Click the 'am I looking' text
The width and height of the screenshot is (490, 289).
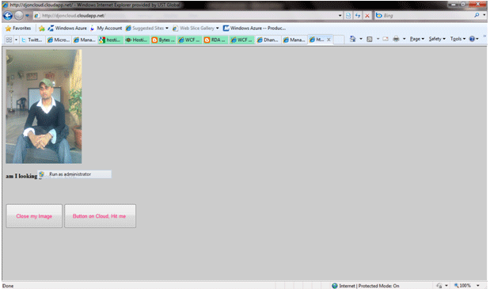(21, 177)
